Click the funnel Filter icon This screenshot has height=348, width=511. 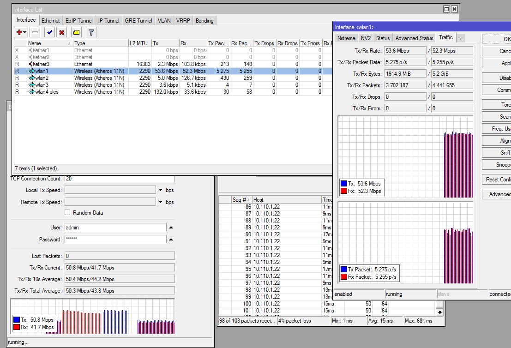click(x=91, y=32)
